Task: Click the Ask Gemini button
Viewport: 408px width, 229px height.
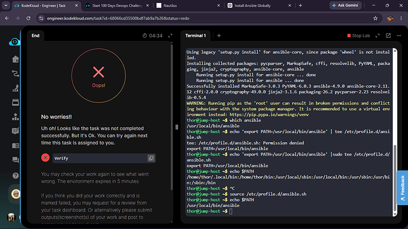Action: pos(345,5)
